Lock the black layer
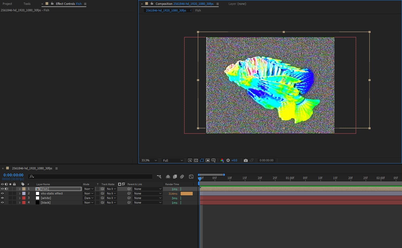402x248 pixels. pyautogui.click(x=14, y=203)
